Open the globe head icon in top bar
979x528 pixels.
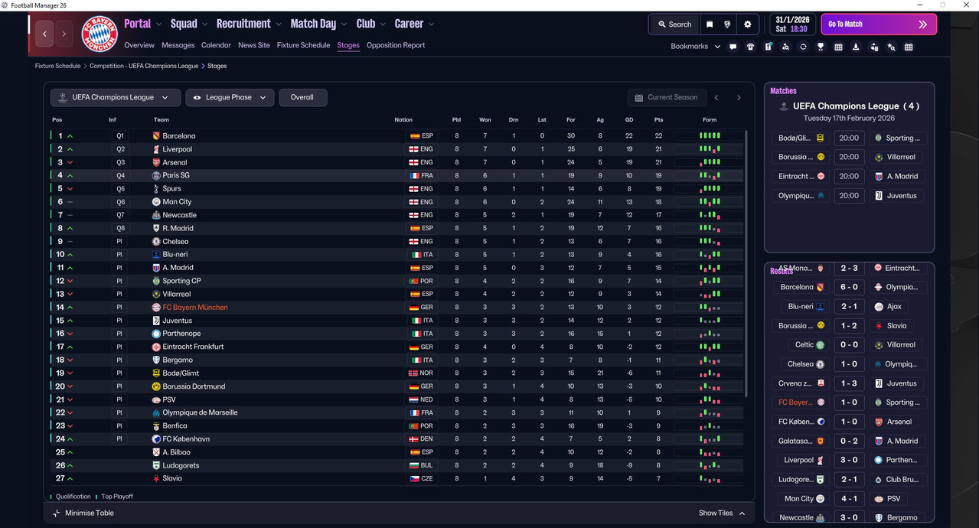pyautogui.click(x=727, y=24)
